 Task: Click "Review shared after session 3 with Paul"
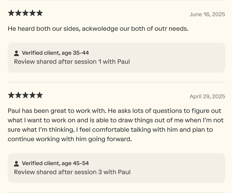[x=72, y=172]
